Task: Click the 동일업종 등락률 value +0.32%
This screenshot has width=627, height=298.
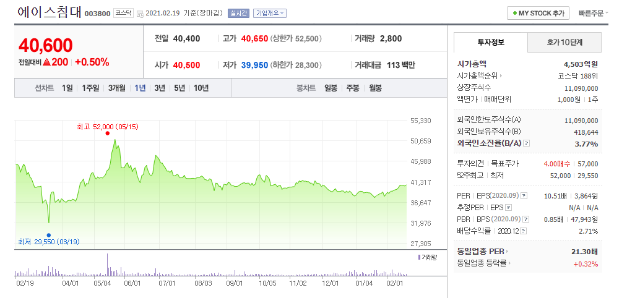Action: 586,263
